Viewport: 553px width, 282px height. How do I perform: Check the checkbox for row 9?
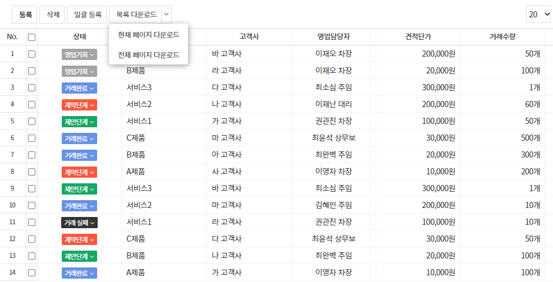32,188
